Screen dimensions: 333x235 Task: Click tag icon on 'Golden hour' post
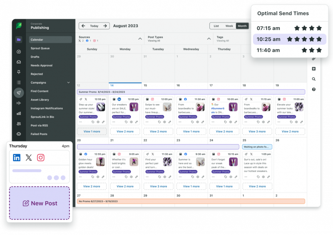(93, 177)
